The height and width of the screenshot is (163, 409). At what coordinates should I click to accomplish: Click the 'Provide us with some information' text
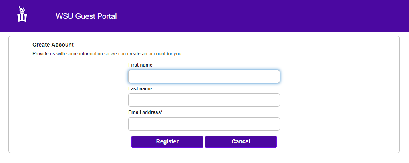point(107,54)
